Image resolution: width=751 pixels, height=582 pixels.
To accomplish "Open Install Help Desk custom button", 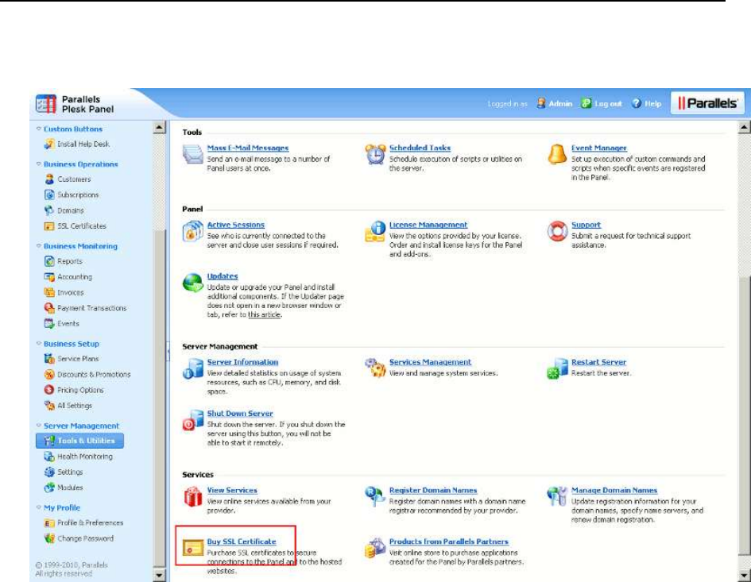I will click(x=83, y=144).
